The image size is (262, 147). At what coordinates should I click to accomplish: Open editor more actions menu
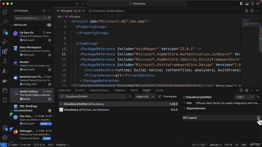[x=257, y=11]
